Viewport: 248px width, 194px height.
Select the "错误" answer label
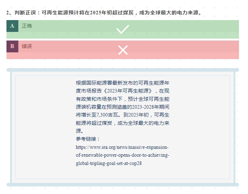click(x=27, y=46)
